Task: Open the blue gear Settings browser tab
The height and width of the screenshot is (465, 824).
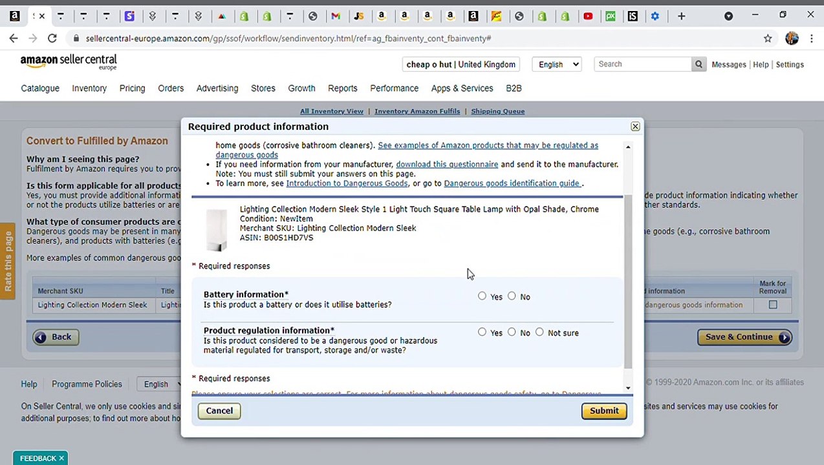Action: pyautogui.click(x=655, y=16)
